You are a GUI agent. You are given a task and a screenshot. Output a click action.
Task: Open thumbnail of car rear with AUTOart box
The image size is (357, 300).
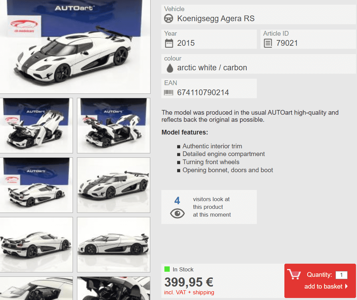point(36,185)
